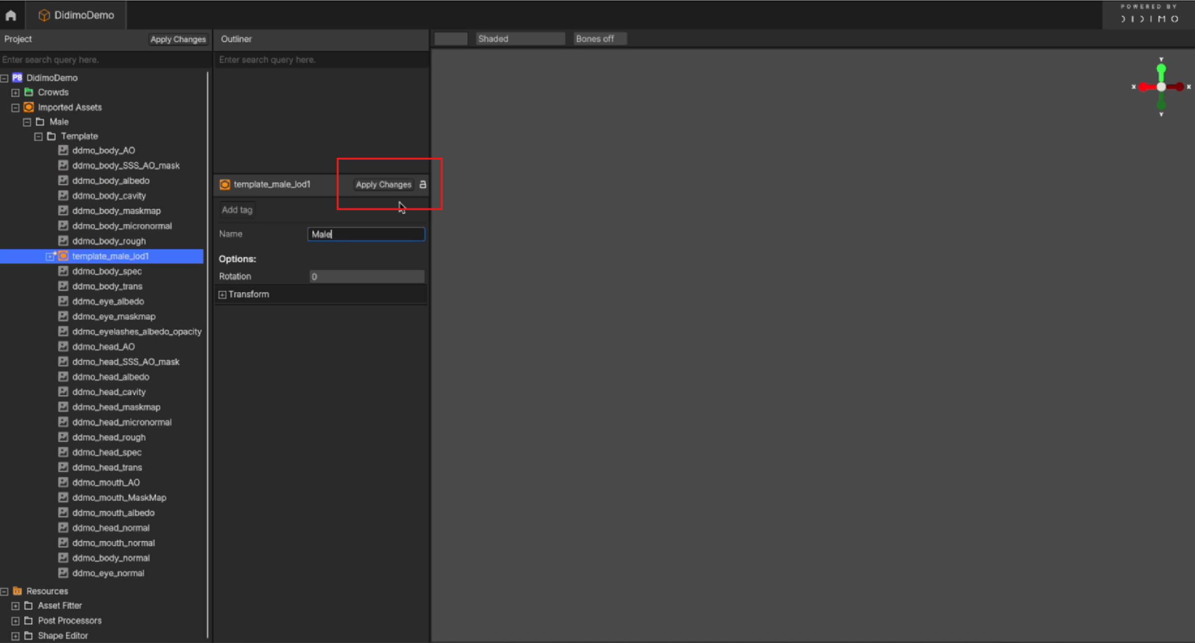Expand the Post Processors folder
1195x643 pixels.
(15, 621)
